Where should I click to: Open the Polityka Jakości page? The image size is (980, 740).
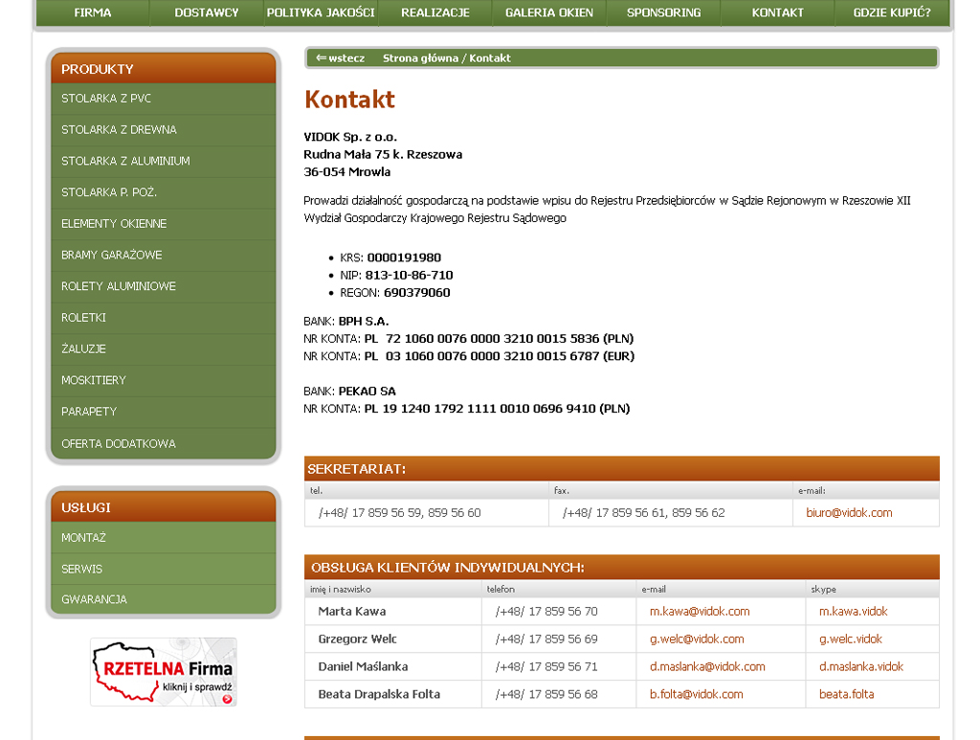(321, 13)
